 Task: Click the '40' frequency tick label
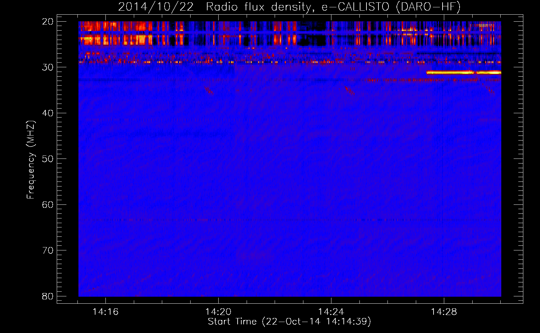48,113
